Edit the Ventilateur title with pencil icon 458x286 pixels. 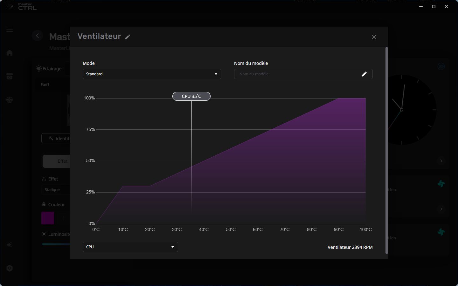point(128,37)
